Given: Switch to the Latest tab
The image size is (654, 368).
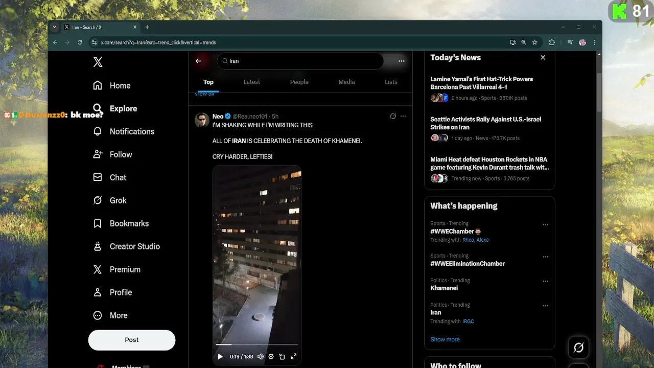Looking at the screenshot, I should click(x=251, y=82).
